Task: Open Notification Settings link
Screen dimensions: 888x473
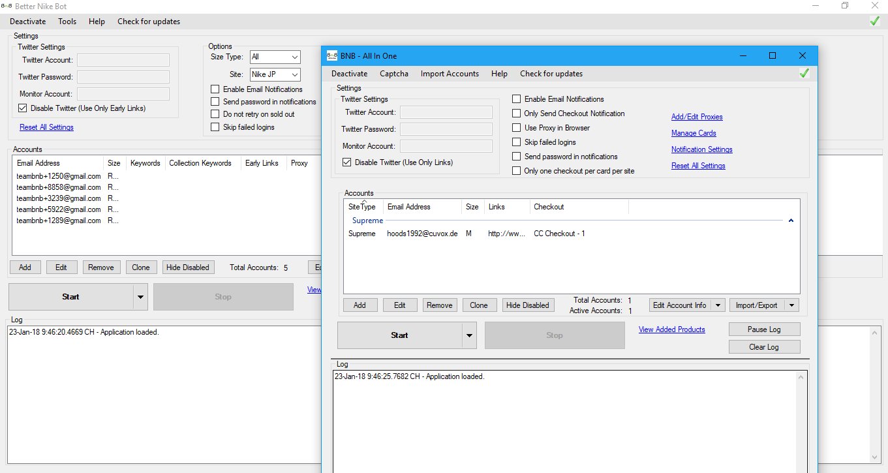Action: tap(702, 149)
